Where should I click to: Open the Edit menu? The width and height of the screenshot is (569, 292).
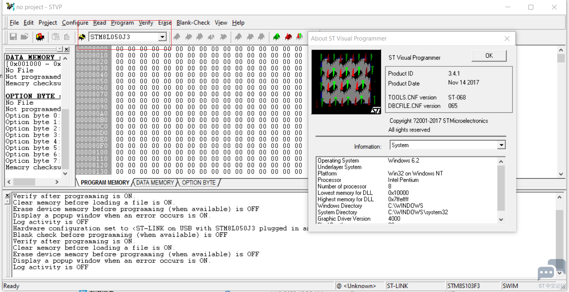tap(29, 23)
